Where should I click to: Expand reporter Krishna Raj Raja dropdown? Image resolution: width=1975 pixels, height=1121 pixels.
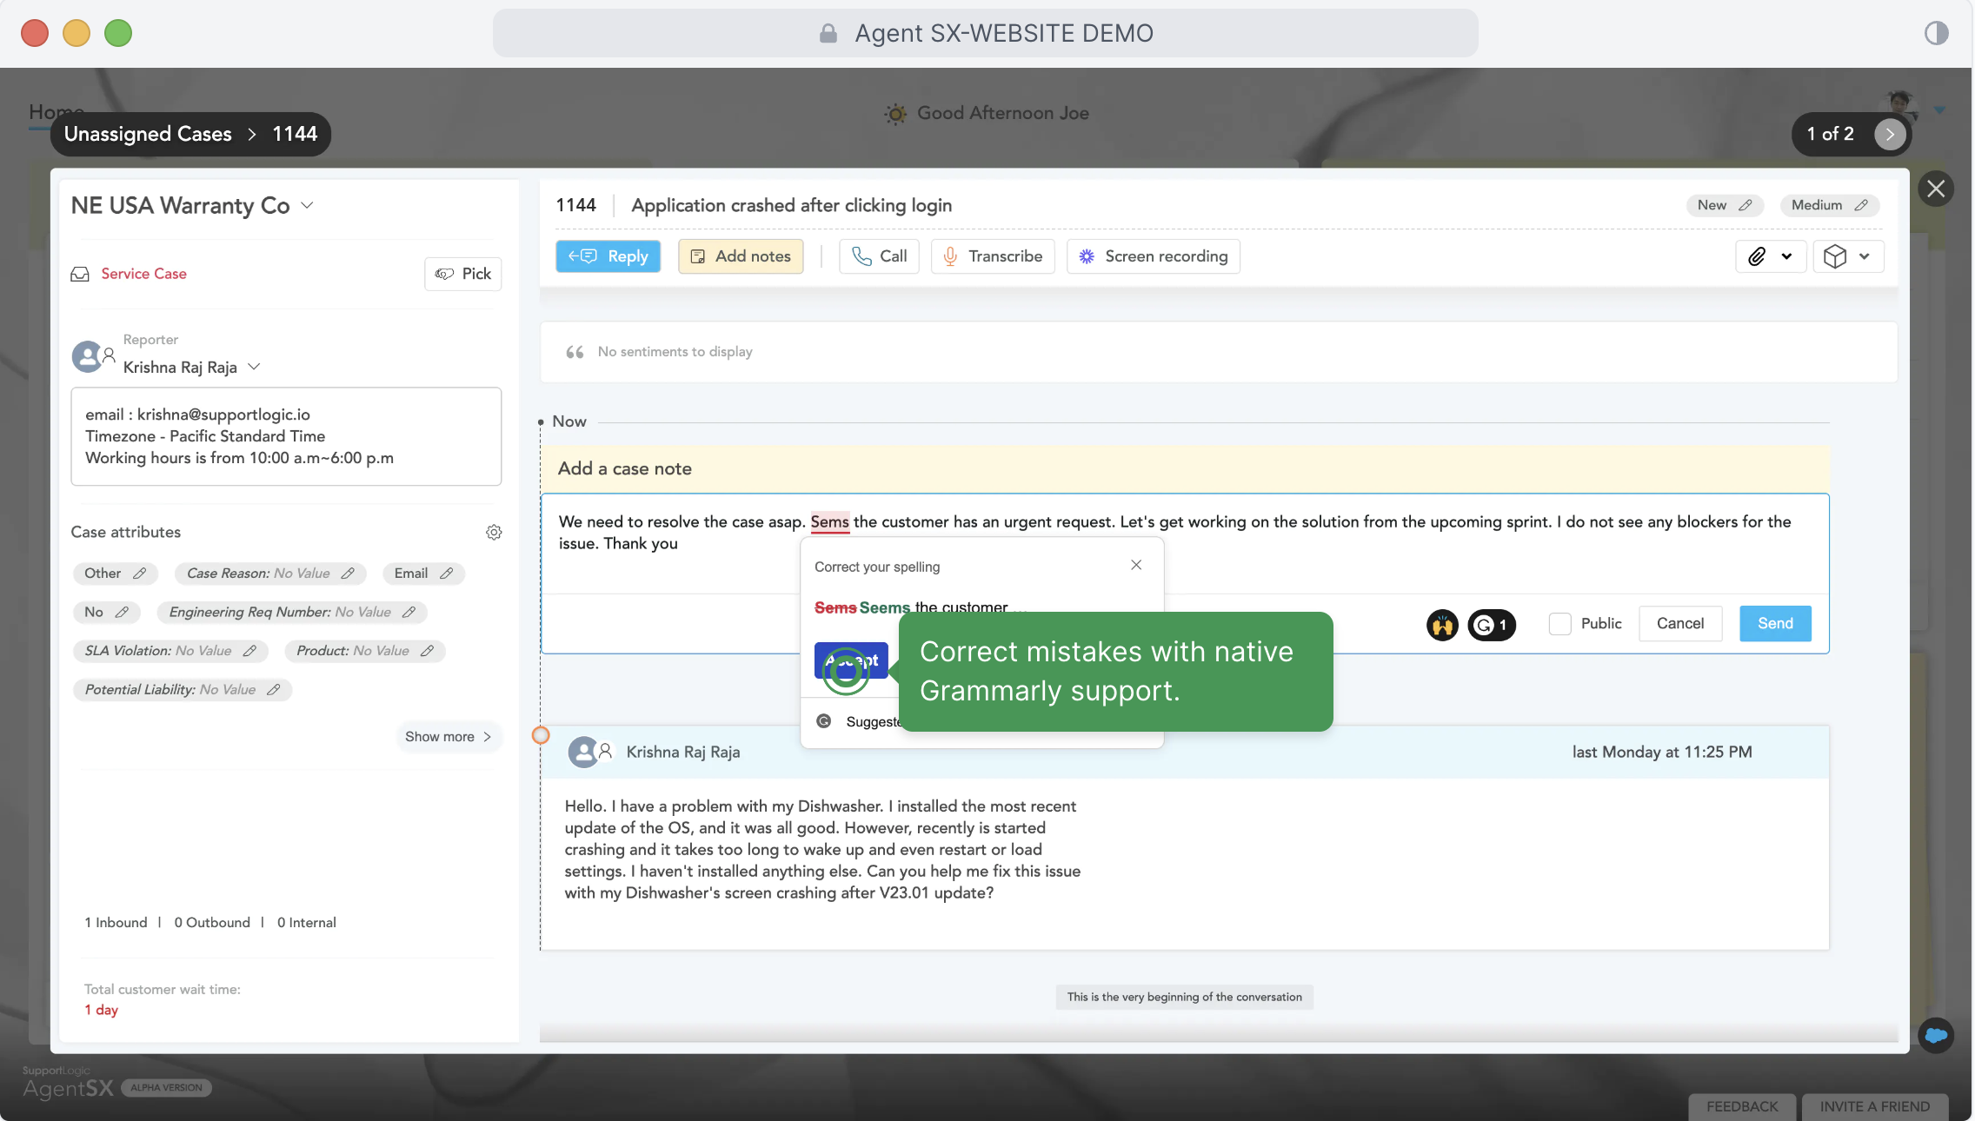(x=254, y=367)
